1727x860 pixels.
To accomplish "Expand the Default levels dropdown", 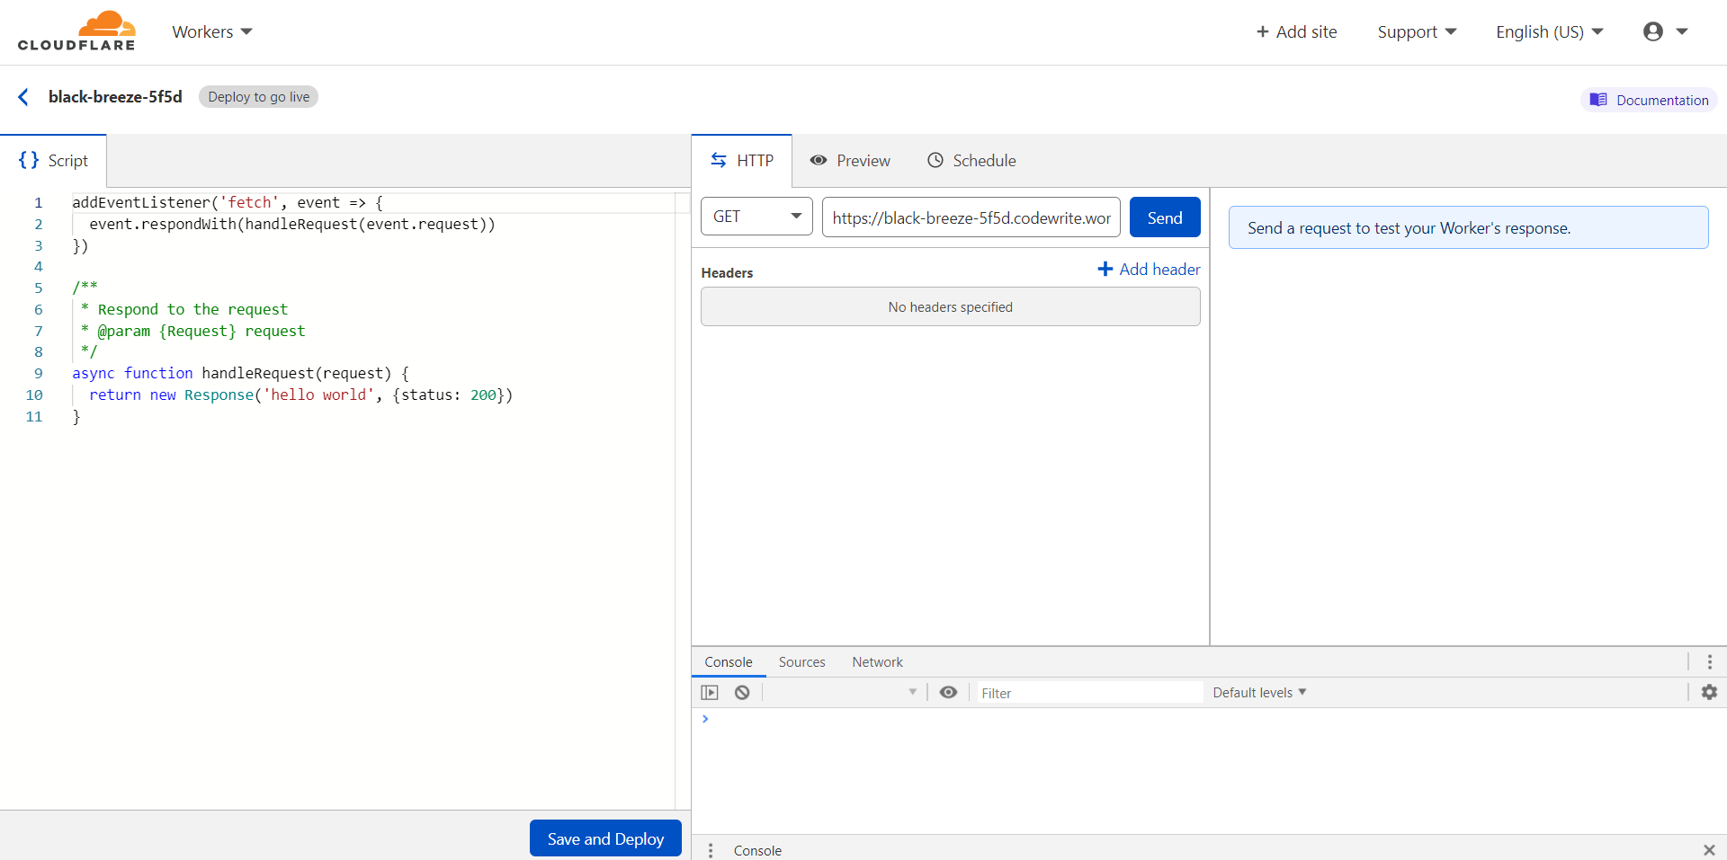I will [1259, 693].
